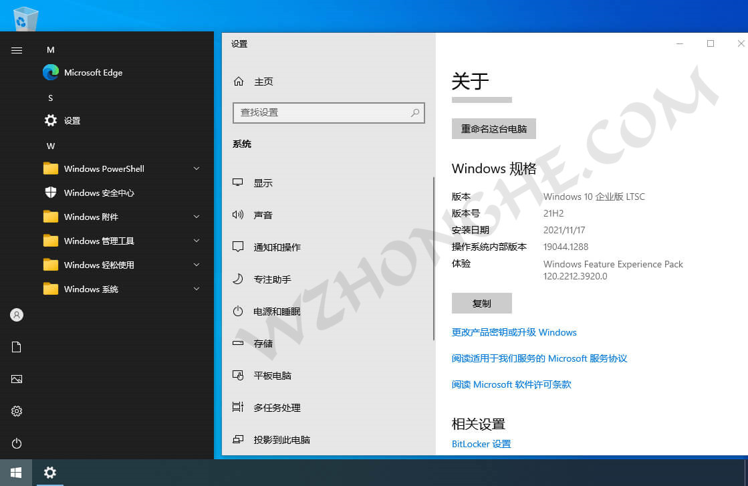Open 存储 (Storage) settings
The height and width of the screenshot is (486, 748).
[264, 343]
